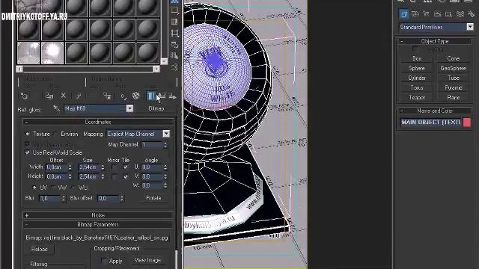Select the Shapes category icon
The width and height of the screenshot is (479, 269).
415,13
